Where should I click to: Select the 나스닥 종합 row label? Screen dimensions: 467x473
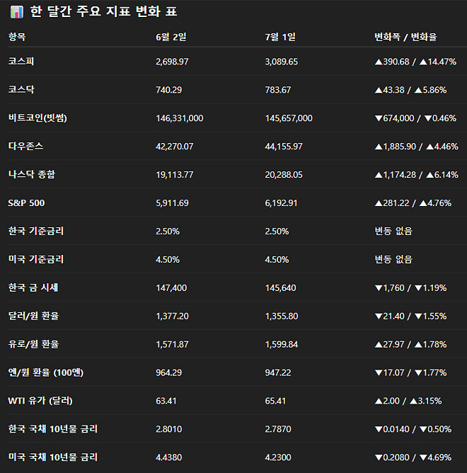[x=30, y=175]
